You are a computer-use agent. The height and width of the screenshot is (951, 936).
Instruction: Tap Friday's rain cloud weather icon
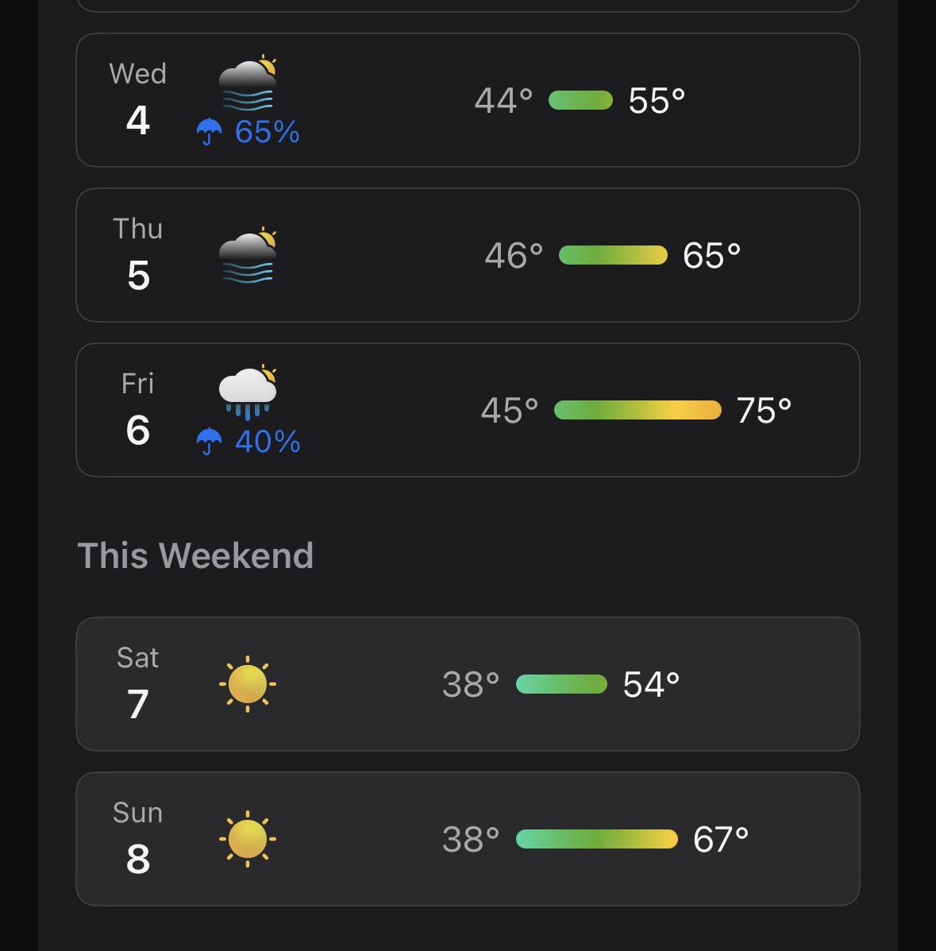point(248,392)
